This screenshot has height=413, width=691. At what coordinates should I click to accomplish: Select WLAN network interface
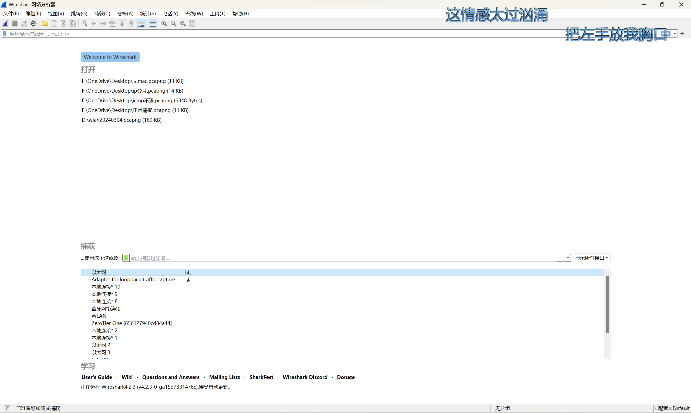(x=98, y=316)
